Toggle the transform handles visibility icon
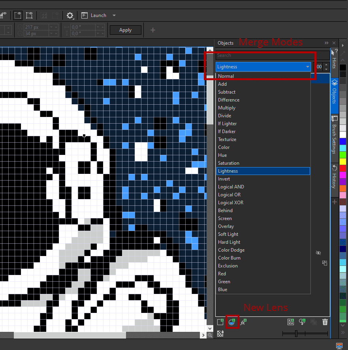This screenshot has height=350, width=348. tap(29, 15)
